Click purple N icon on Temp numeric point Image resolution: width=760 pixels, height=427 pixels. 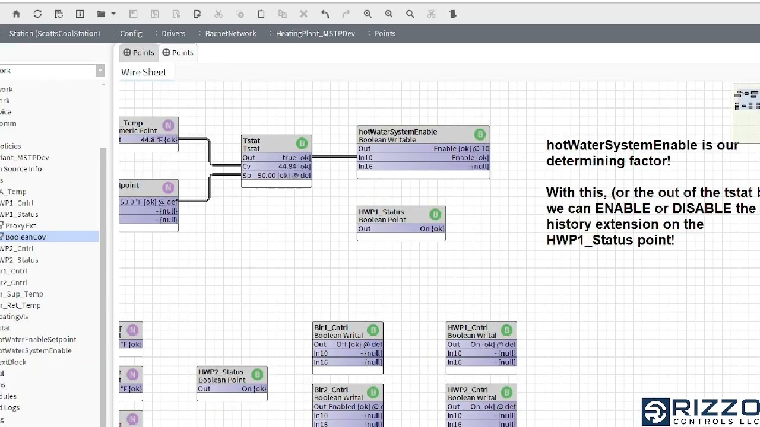pyautogui.click(x=168, y=126)
